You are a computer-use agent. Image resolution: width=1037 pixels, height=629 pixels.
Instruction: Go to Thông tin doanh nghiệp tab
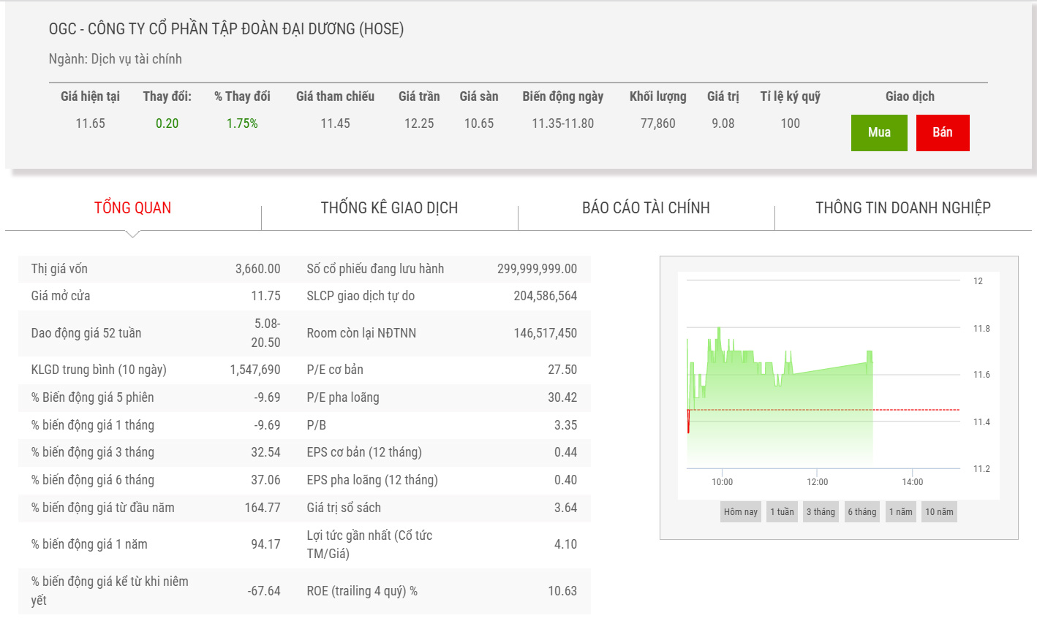tap(902, 208)
